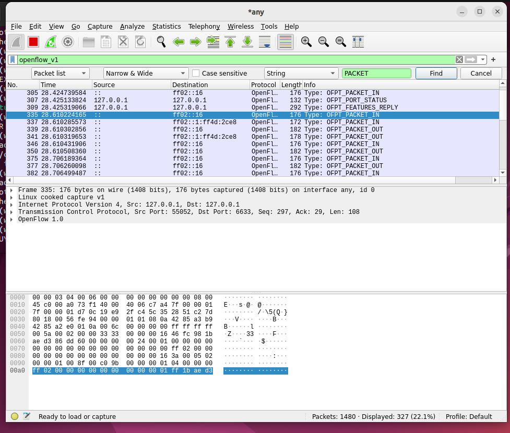This screenshot has height=433, width=510.
Task: Click the Cancel search button
Action: pyautogui.click(x=481, y=74)
